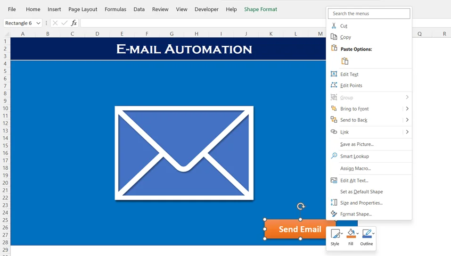
Task: Click the rotation handle above Send Email shape
Action: click(x=301, y=206)
